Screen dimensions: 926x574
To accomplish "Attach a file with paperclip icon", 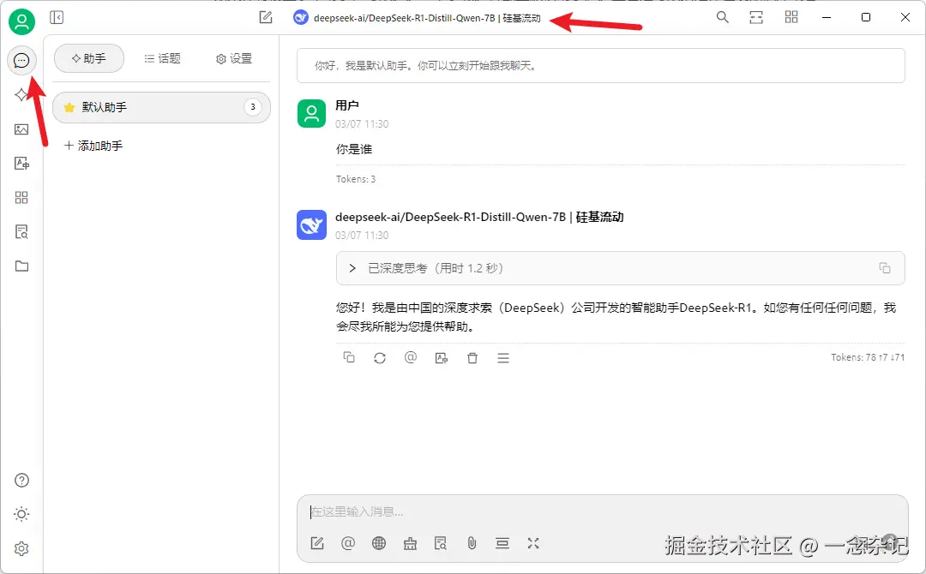I will click(x=472, y=543).
